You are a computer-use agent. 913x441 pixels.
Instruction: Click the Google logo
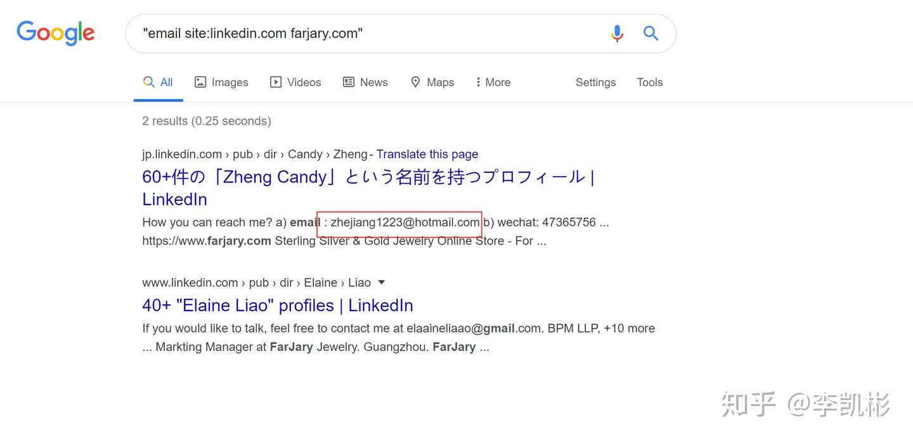pos(56,33)
